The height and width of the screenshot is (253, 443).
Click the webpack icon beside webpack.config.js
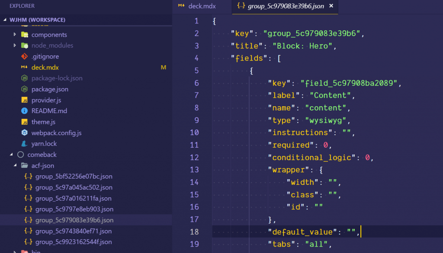pyautogui.click(x=24, y=133)
